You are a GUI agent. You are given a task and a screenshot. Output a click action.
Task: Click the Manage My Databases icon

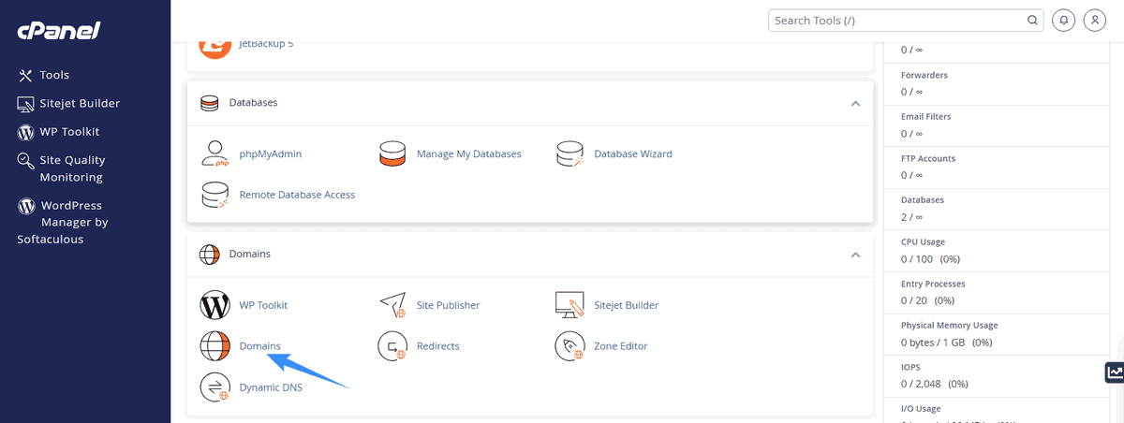point(392,153)
